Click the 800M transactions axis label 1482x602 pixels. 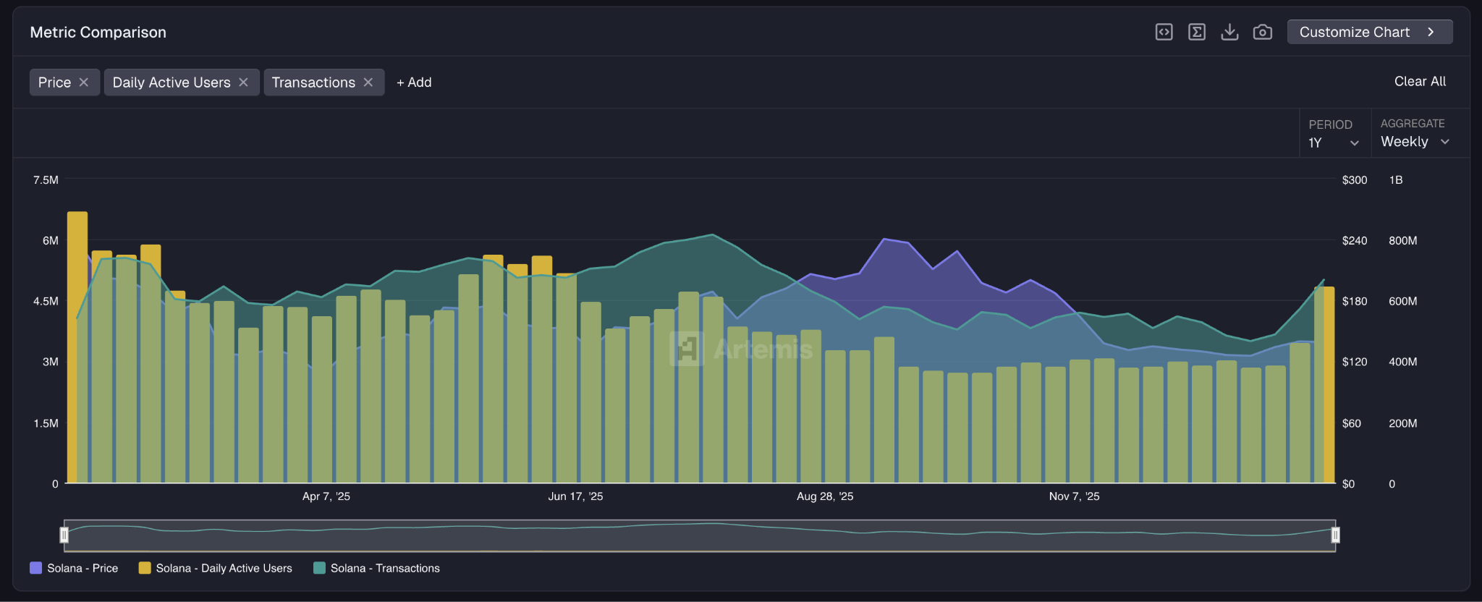pyautogui.click(x=1403, y=241)
